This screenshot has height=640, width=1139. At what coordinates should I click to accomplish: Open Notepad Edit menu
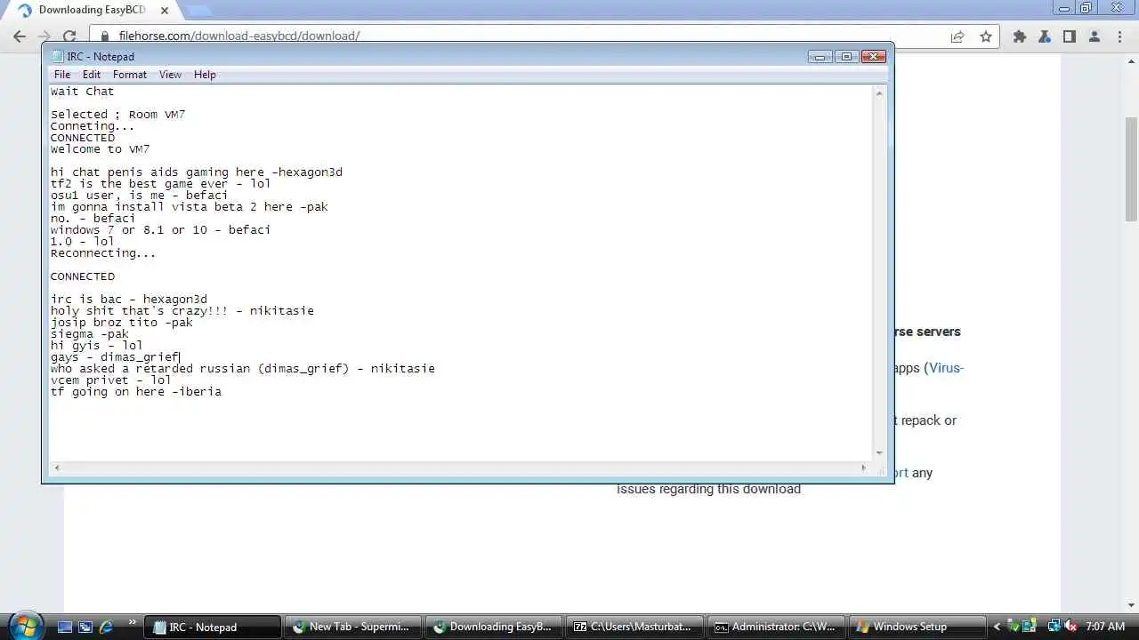coord(92,75)
